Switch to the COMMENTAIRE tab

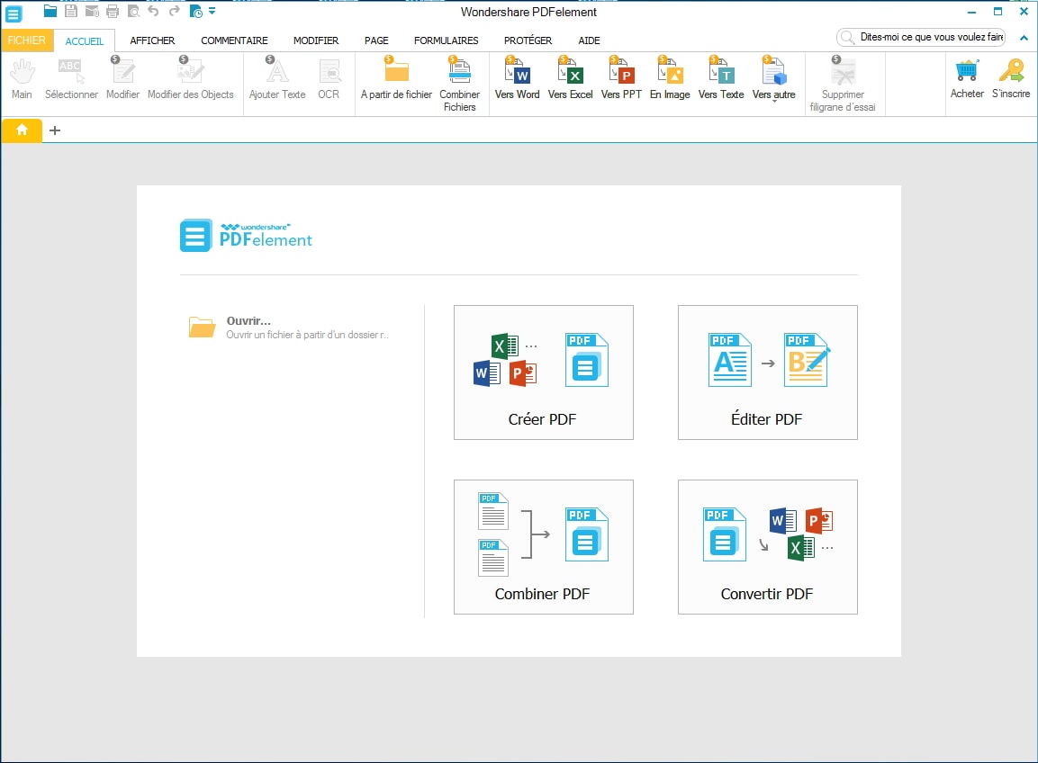(x=234, y=40)
